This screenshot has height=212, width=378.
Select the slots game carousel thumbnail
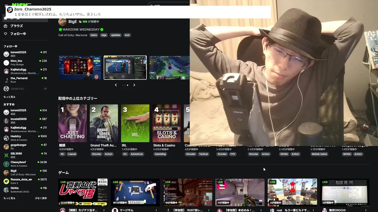[x=80, y=67]
